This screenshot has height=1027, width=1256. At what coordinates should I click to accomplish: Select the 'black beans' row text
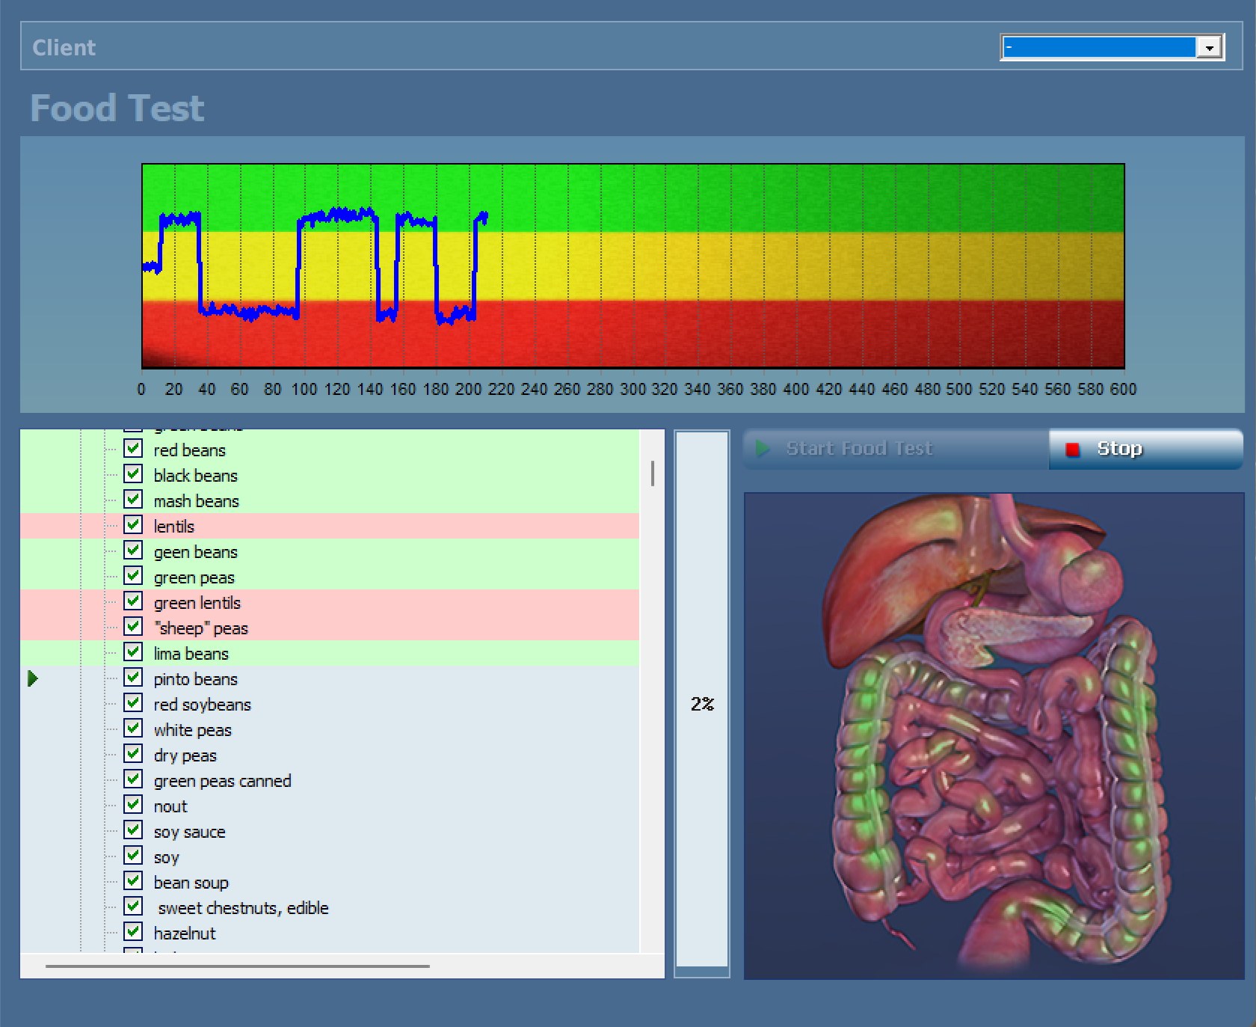tap(195, 476)
